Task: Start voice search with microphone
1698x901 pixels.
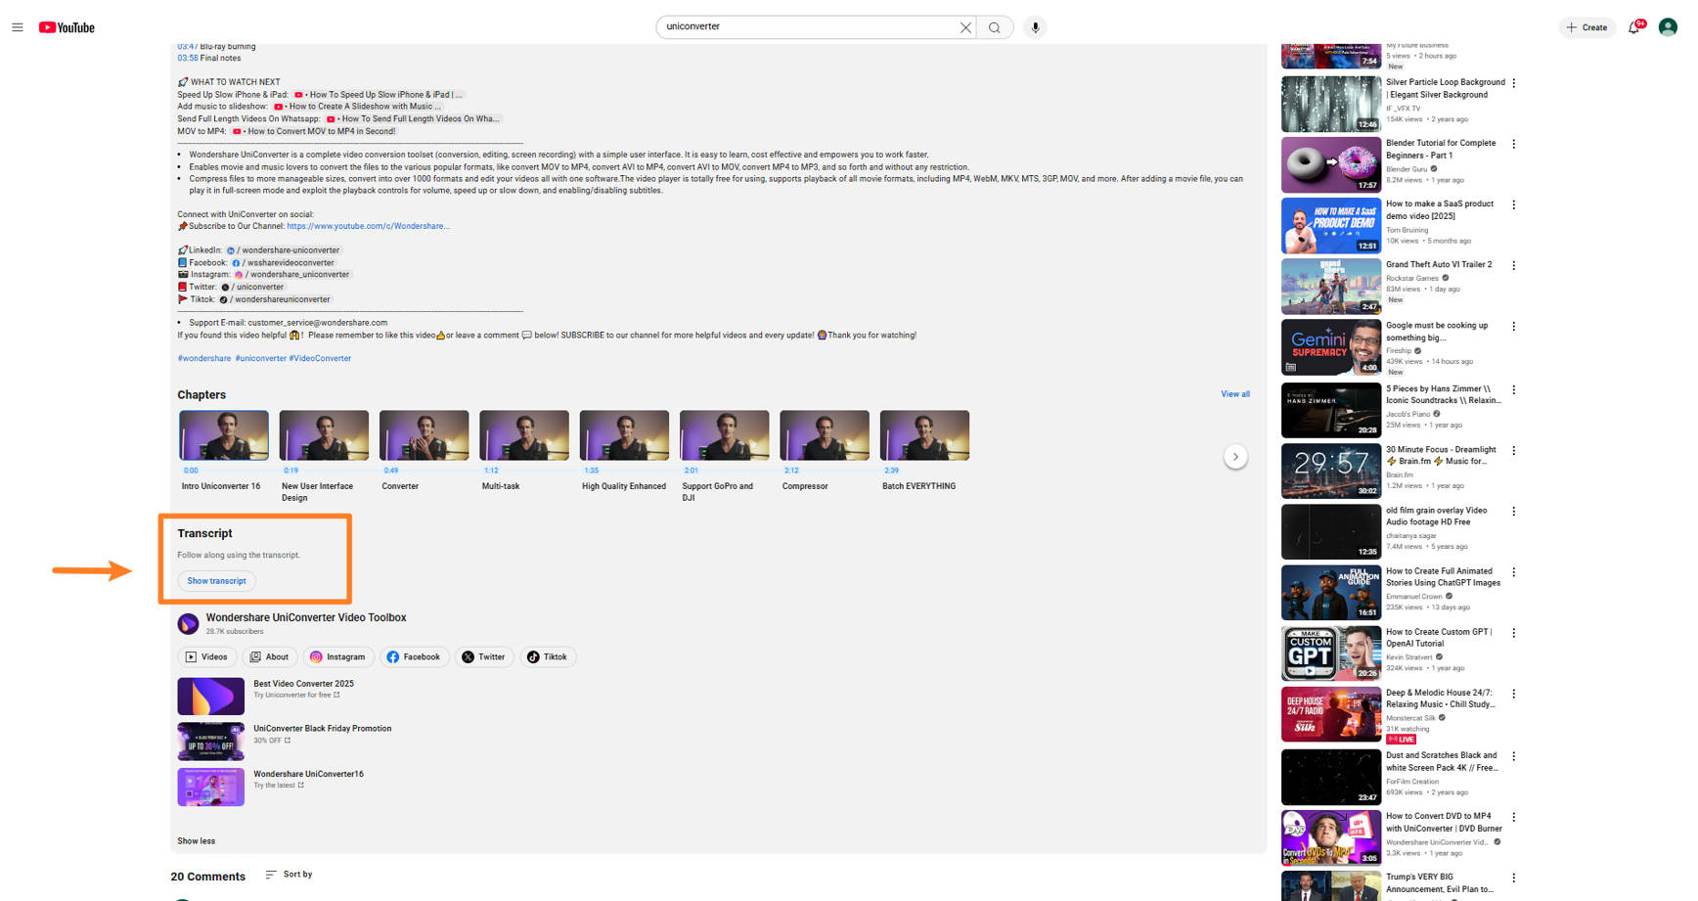Action: click(1035, 27)
